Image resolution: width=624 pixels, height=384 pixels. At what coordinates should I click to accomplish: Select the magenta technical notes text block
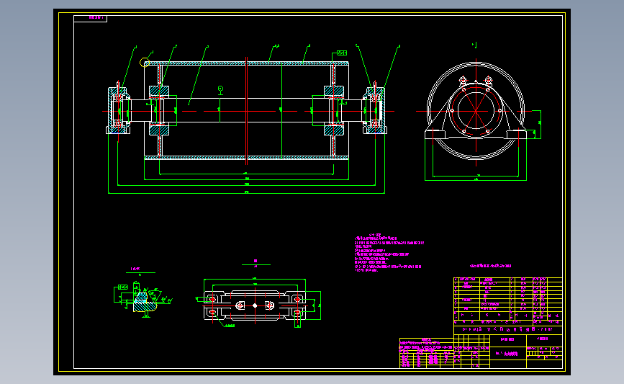click(389, 253)
